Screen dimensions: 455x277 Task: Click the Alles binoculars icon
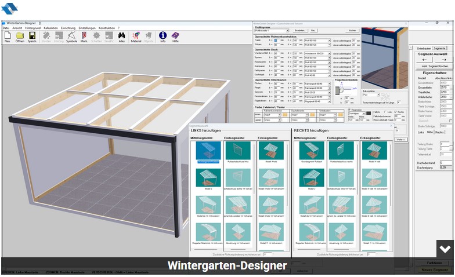click(122, 37)
